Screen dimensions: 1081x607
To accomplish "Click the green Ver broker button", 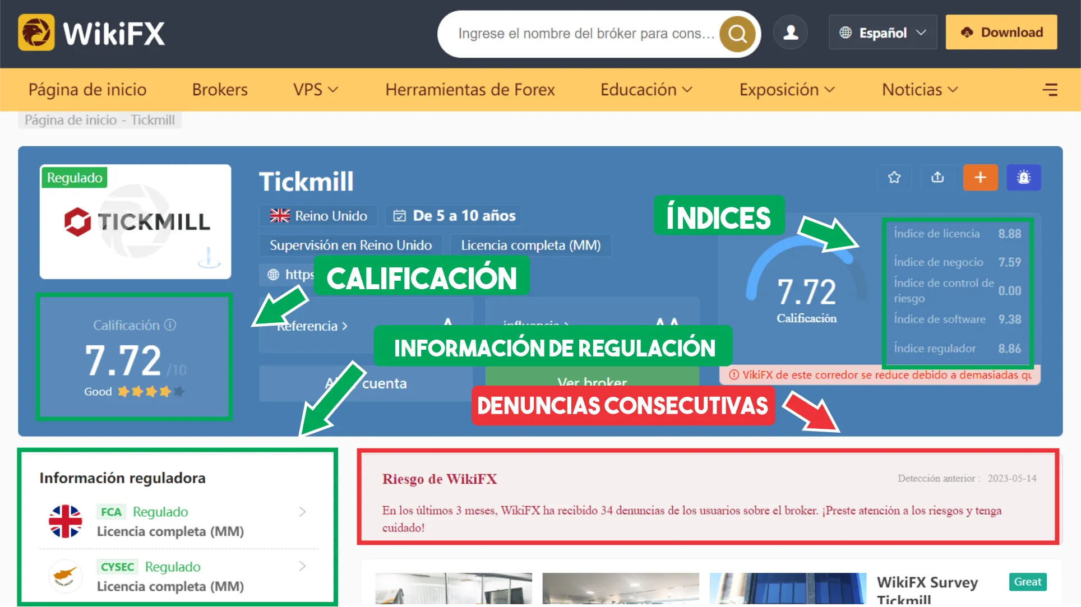I will [592, 383].
